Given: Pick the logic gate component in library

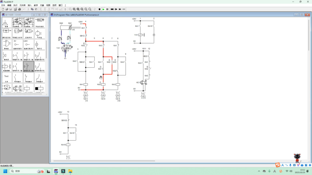Looking at the screenshot, I should point(7,45).
